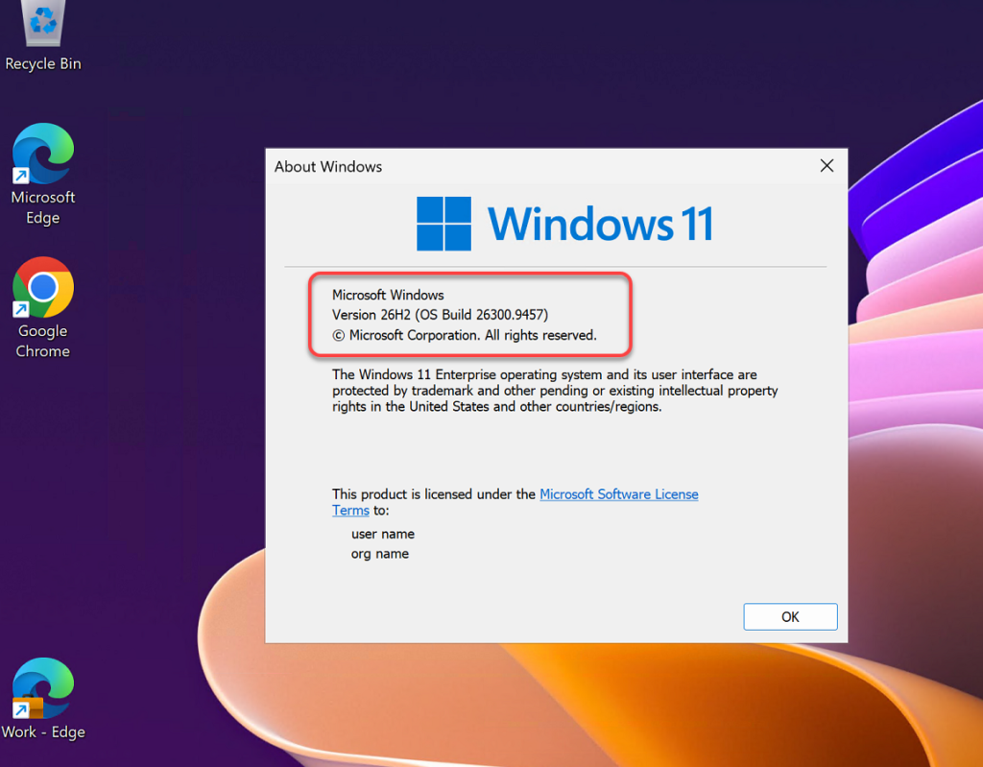Click the Windows 11 logo in the dialog
Image resolution: width=983 pixels, height=767 pixels.
coord(564,224)
